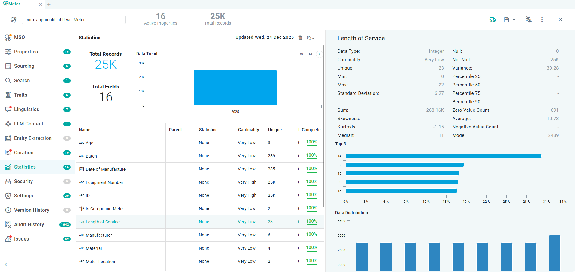This screenshot has width=576, height=273.
Task: Switch data trend to weekly (W)
Action: (302, 54)
